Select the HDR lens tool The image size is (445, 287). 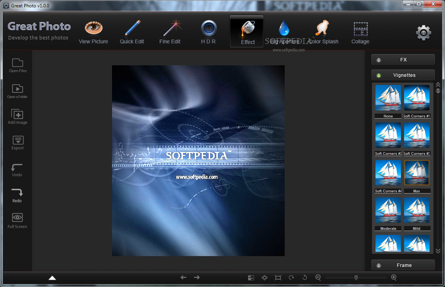tap(209, 32)
